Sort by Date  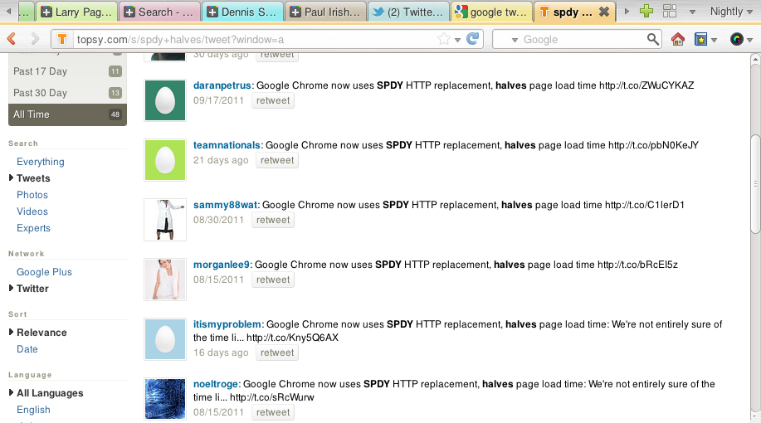click(x=27, y=349)
